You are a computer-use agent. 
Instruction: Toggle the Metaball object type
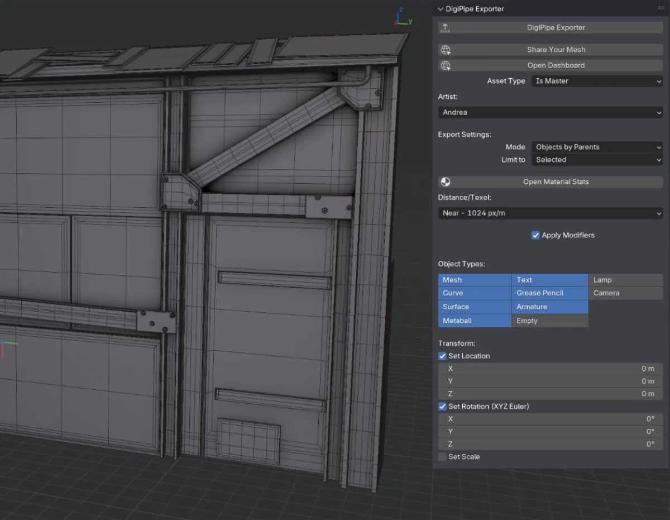[x=475, y=321]
